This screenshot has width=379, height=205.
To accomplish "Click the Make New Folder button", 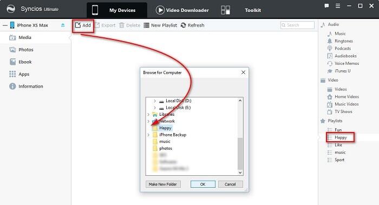I will coord(163,184).
